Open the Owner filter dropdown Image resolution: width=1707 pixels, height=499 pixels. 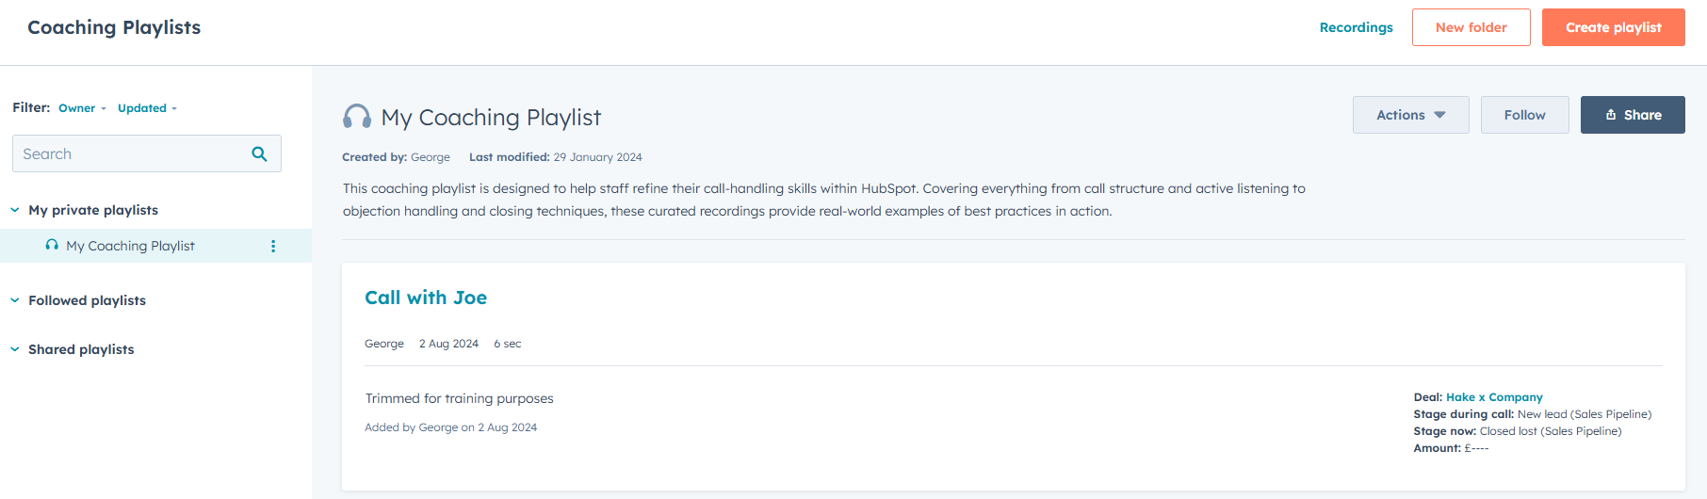(x=82, y=108)
